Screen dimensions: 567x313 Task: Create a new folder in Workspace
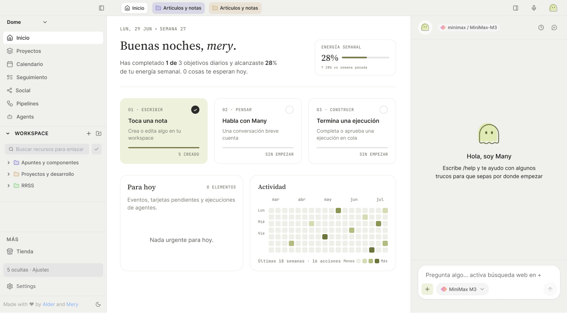[x=99, y=133]
